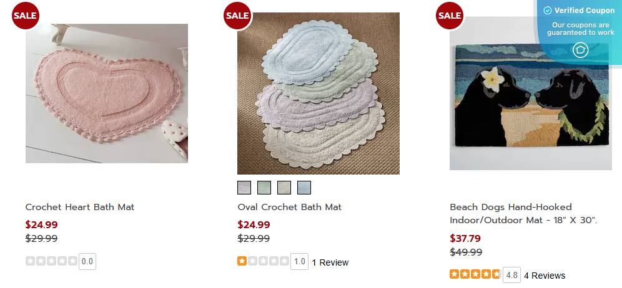The height and width of the screenshot is (288, 622).
Task: Click the empty star rating under Crochet Heart Bath Mat
Action: point(51,261)
